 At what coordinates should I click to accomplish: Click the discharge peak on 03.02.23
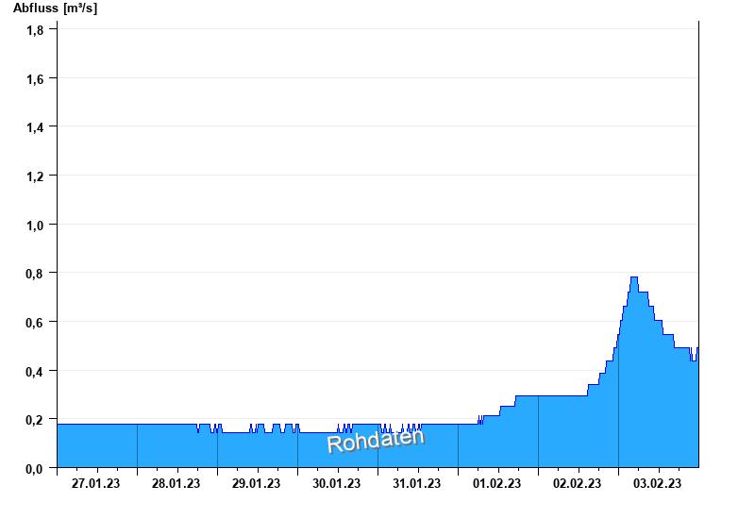(x=634, y=277)
